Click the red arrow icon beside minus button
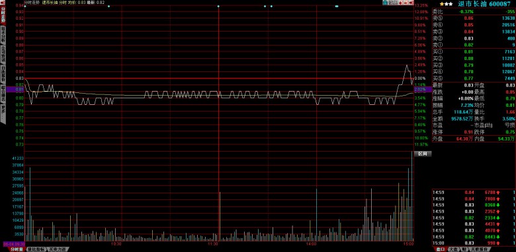This screenshot has width=516, height=252. 411,3
